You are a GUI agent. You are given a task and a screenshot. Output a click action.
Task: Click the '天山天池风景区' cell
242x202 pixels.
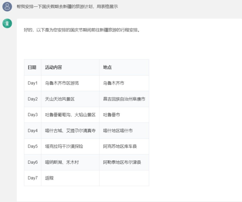click(70, 99)
